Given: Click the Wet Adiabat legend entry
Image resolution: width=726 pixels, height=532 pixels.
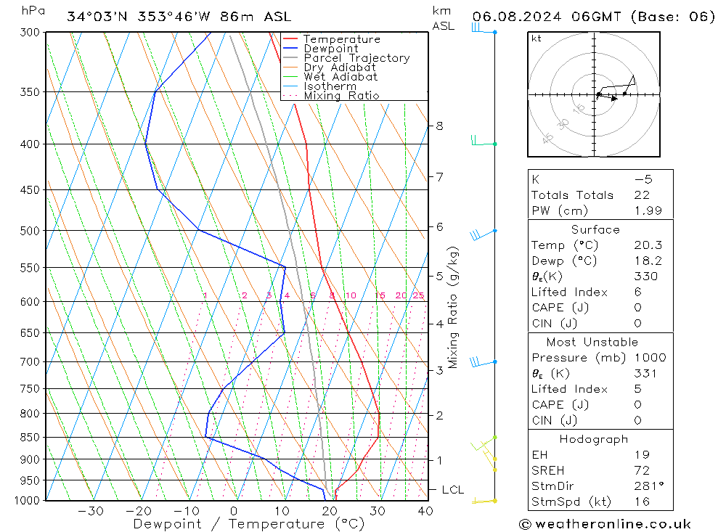Looking at the screenshot, I should (x=330, y=77).
